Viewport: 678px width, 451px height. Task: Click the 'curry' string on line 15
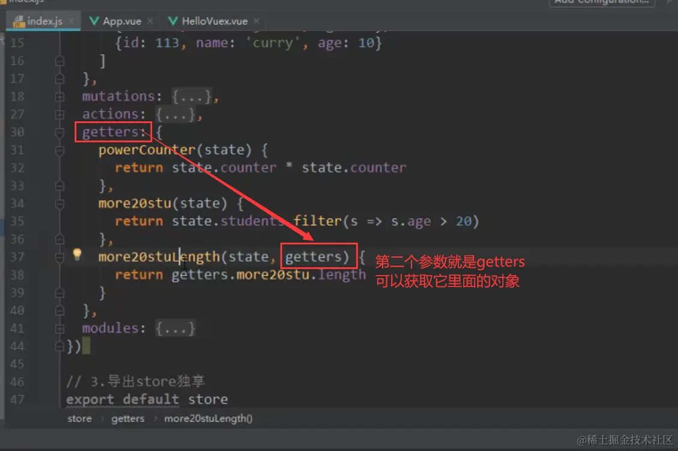pos(273,43)
